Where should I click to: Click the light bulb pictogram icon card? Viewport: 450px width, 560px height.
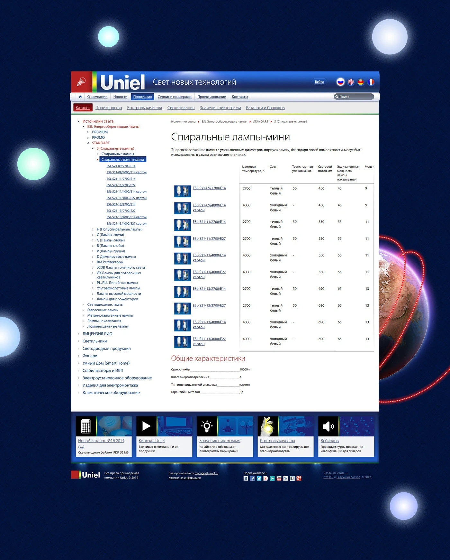(x=207, y=426)
